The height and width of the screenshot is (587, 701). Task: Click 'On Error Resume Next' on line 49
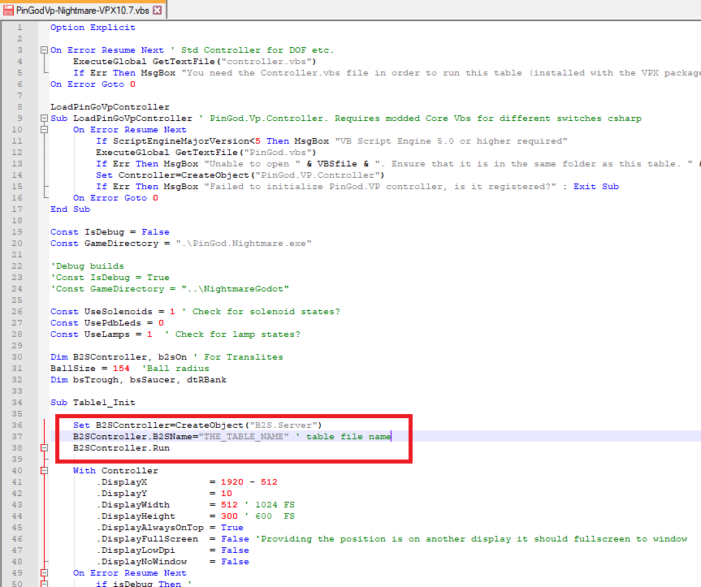tap(130, 573)
